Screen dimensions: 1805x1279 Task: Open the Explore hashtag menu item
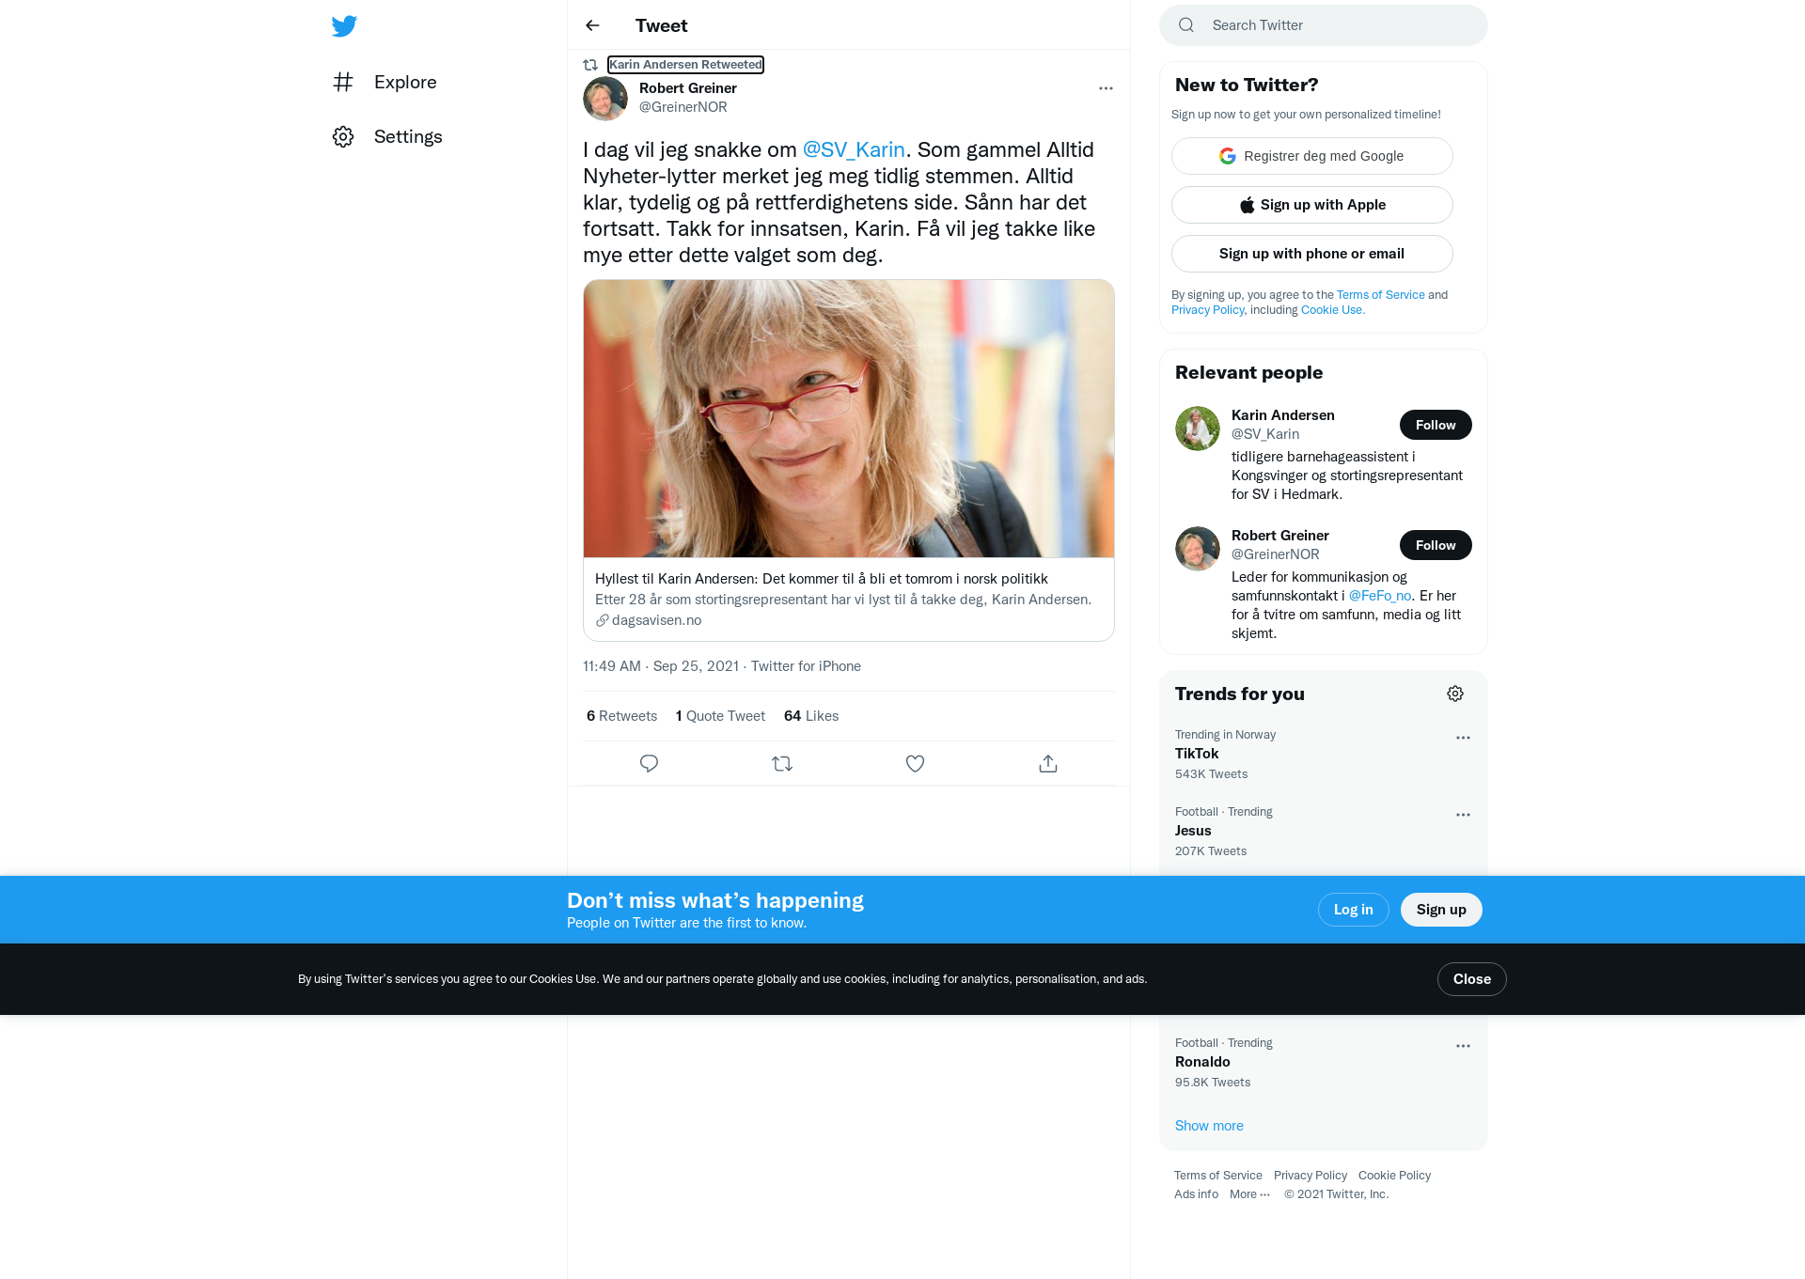(x=385, y=82)
